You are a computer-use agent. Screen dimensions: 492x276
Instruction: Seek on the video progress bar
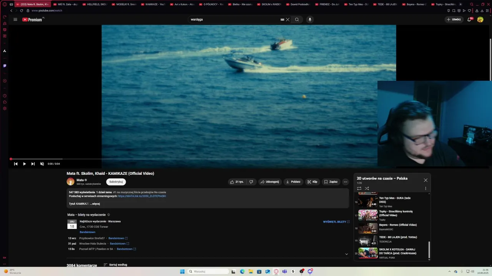point(193,159)
